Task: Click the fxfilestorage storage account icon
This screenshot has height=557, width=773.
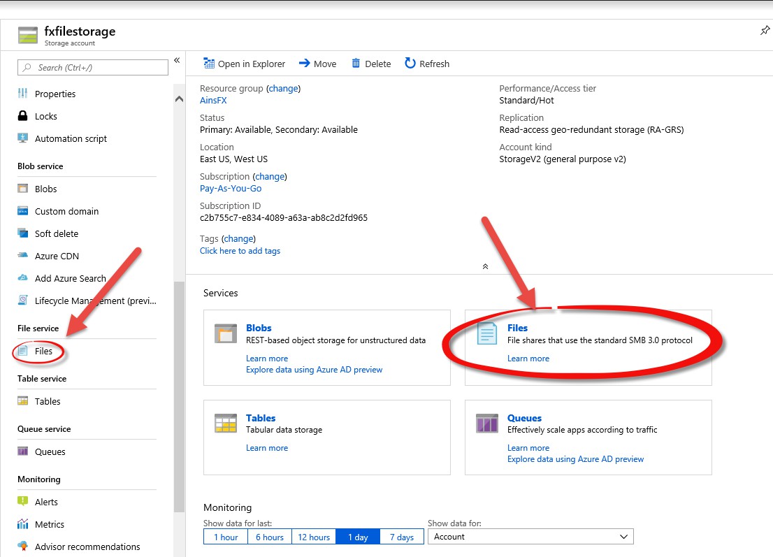Action: pos(28,36)
